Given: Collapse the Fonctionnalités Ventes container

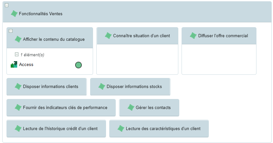Looking at the screenshot, I should 7,5.
